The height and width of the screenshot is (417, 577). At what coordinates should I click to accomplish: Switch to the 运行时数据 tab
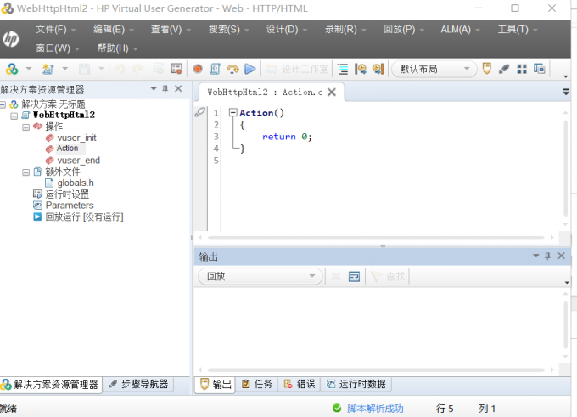point(356,385)
